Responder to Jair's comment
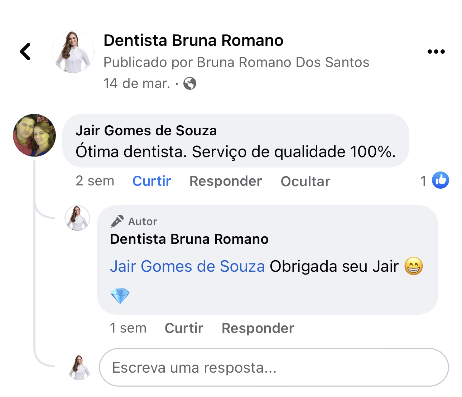Image resolution: width=462 pixels, height=397 pixels. pyautogui.click(x=225, y=181)
